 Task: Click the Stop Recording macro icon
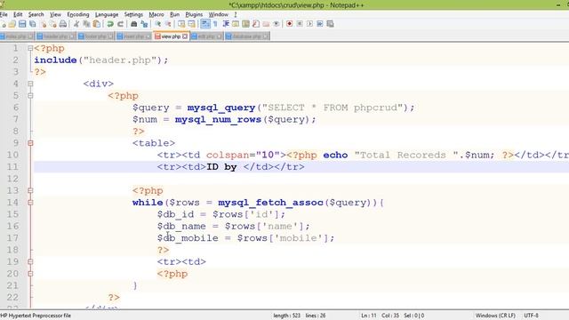[300, 24]
